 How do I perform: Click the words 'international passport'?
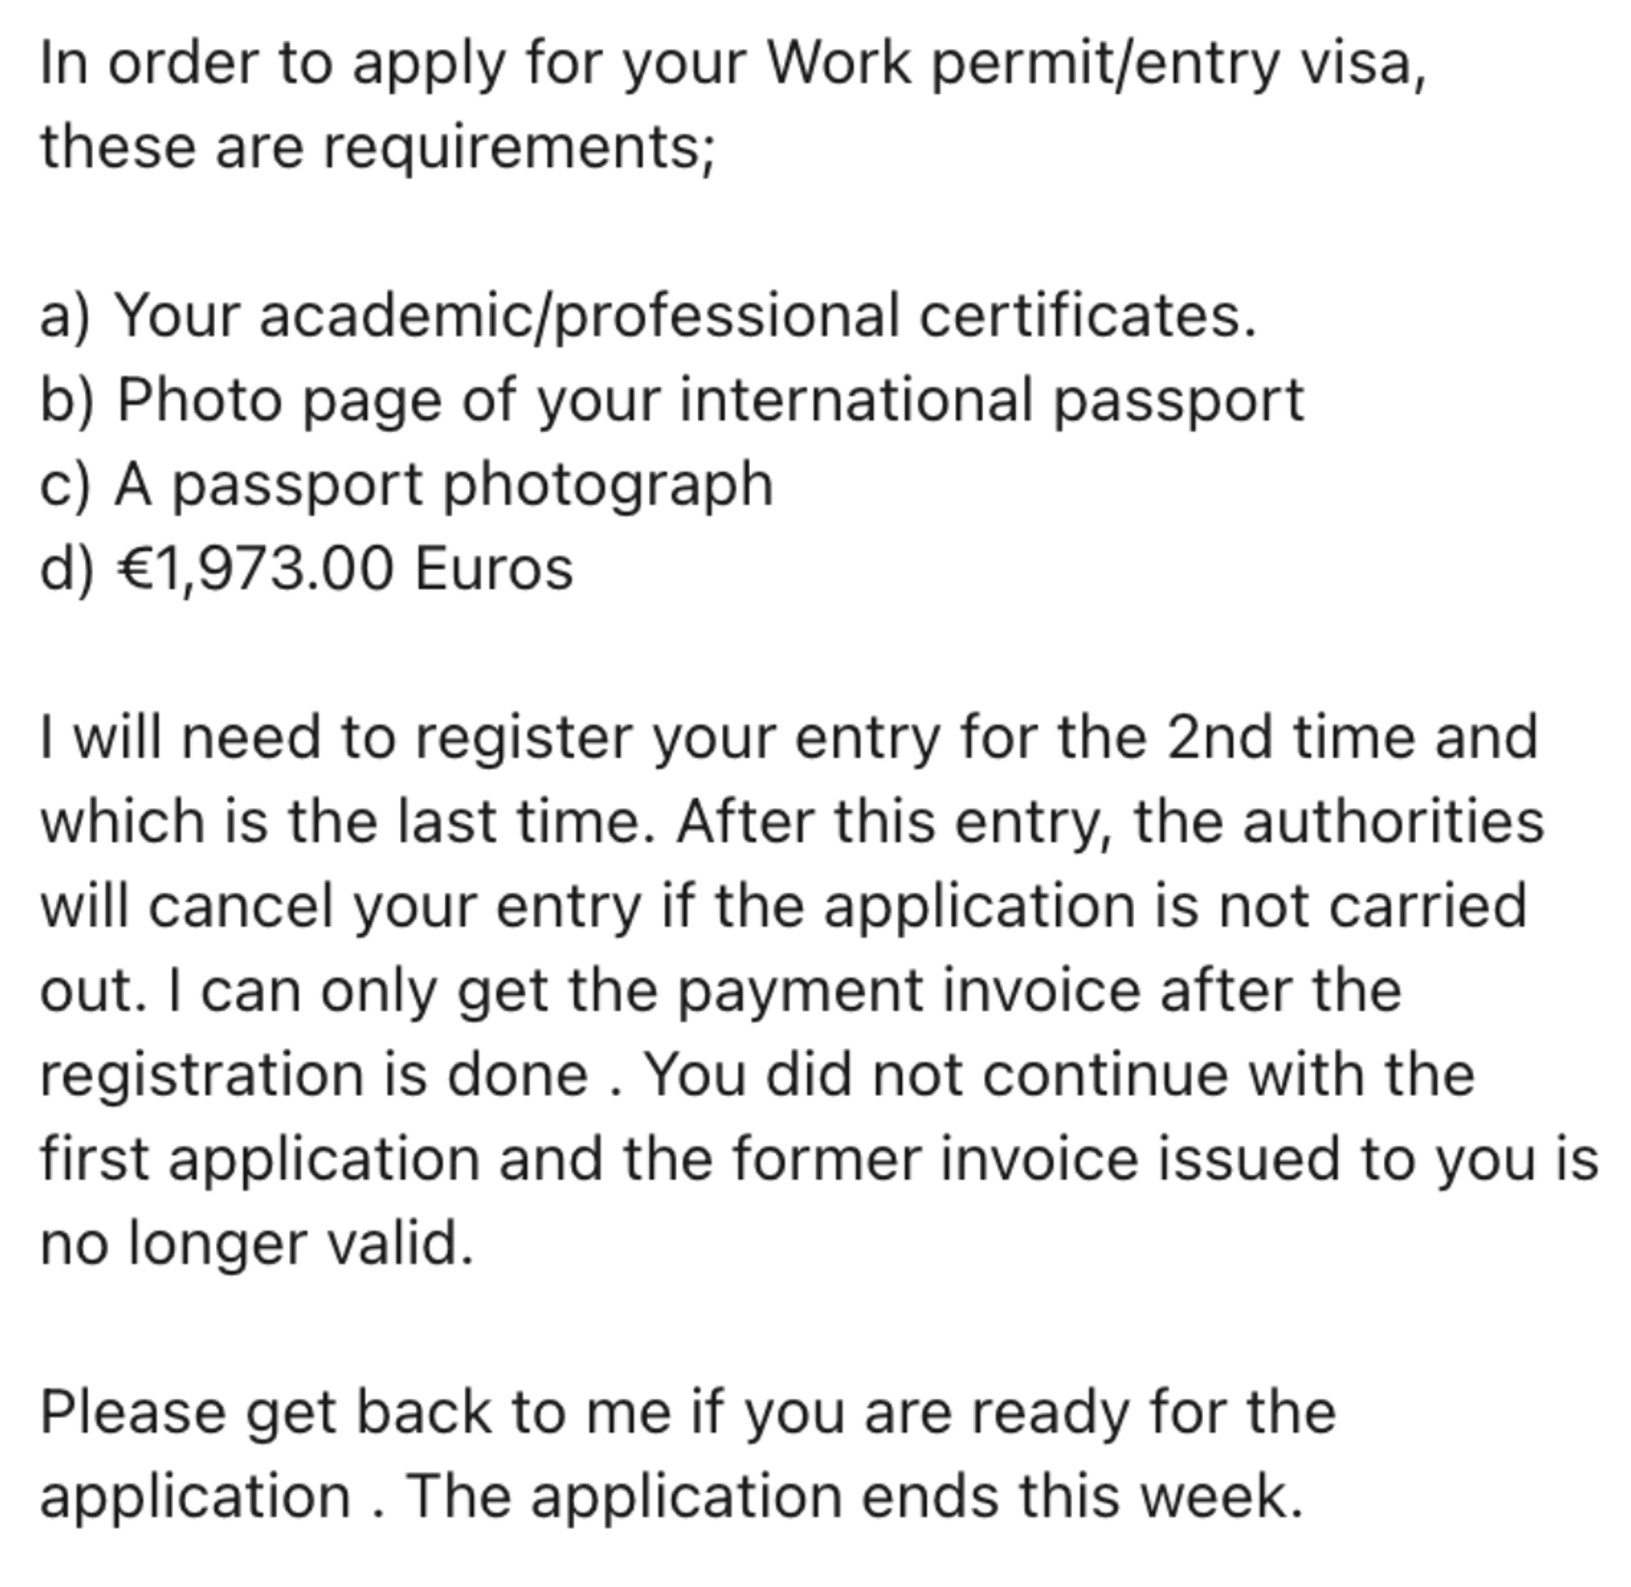coord(991,401)
